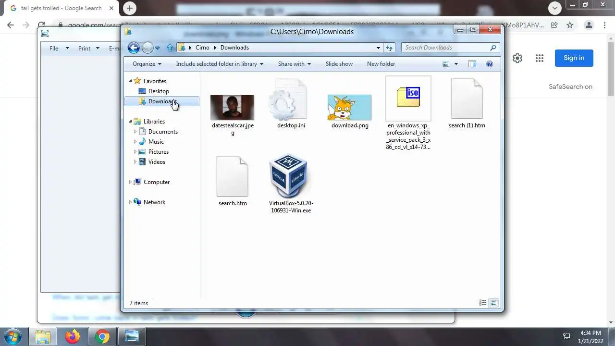
Task: Select Libraries in the navigation pane
Action: pos(154,122)
